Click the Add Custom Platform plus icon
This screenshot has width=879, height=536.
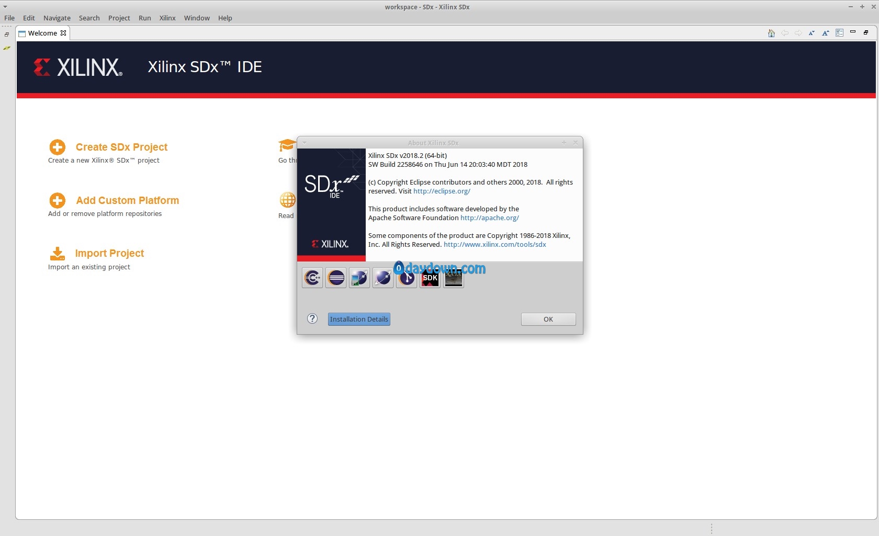pyautogui.click(x=58, y=200)
